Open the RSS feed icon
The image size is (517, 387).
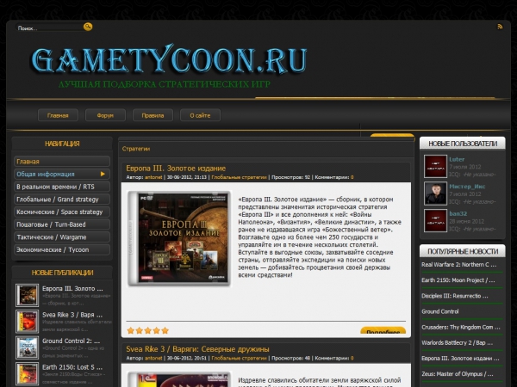point(500,27)
